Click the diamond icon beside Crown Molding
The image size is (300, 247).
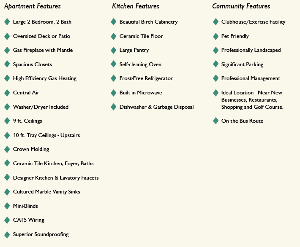(7, 149)
